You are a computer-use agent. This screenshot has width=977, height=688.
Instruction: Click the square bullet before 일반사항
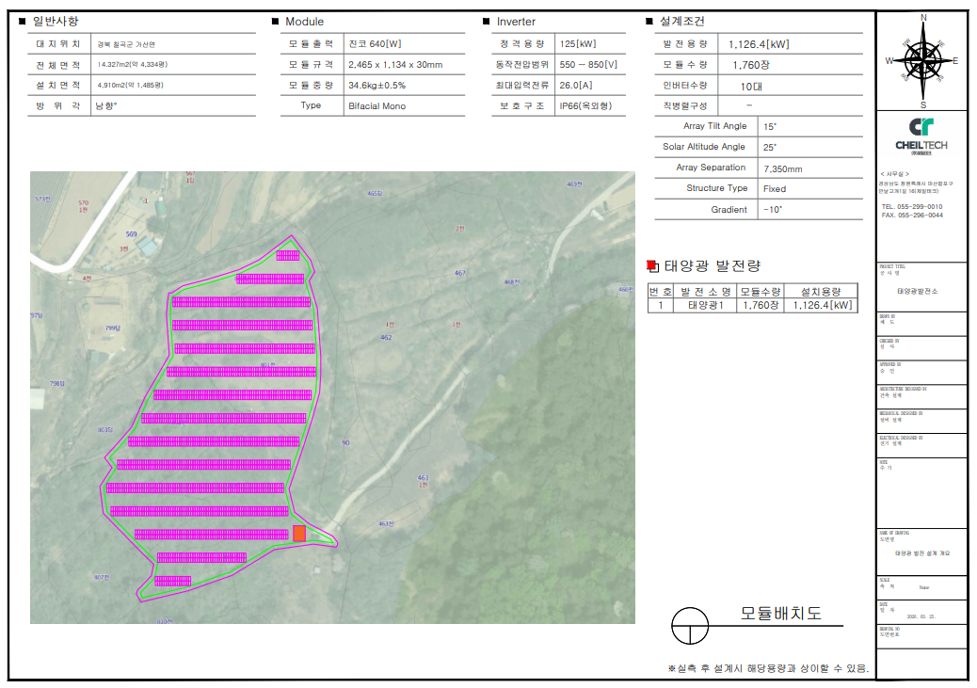23,22
